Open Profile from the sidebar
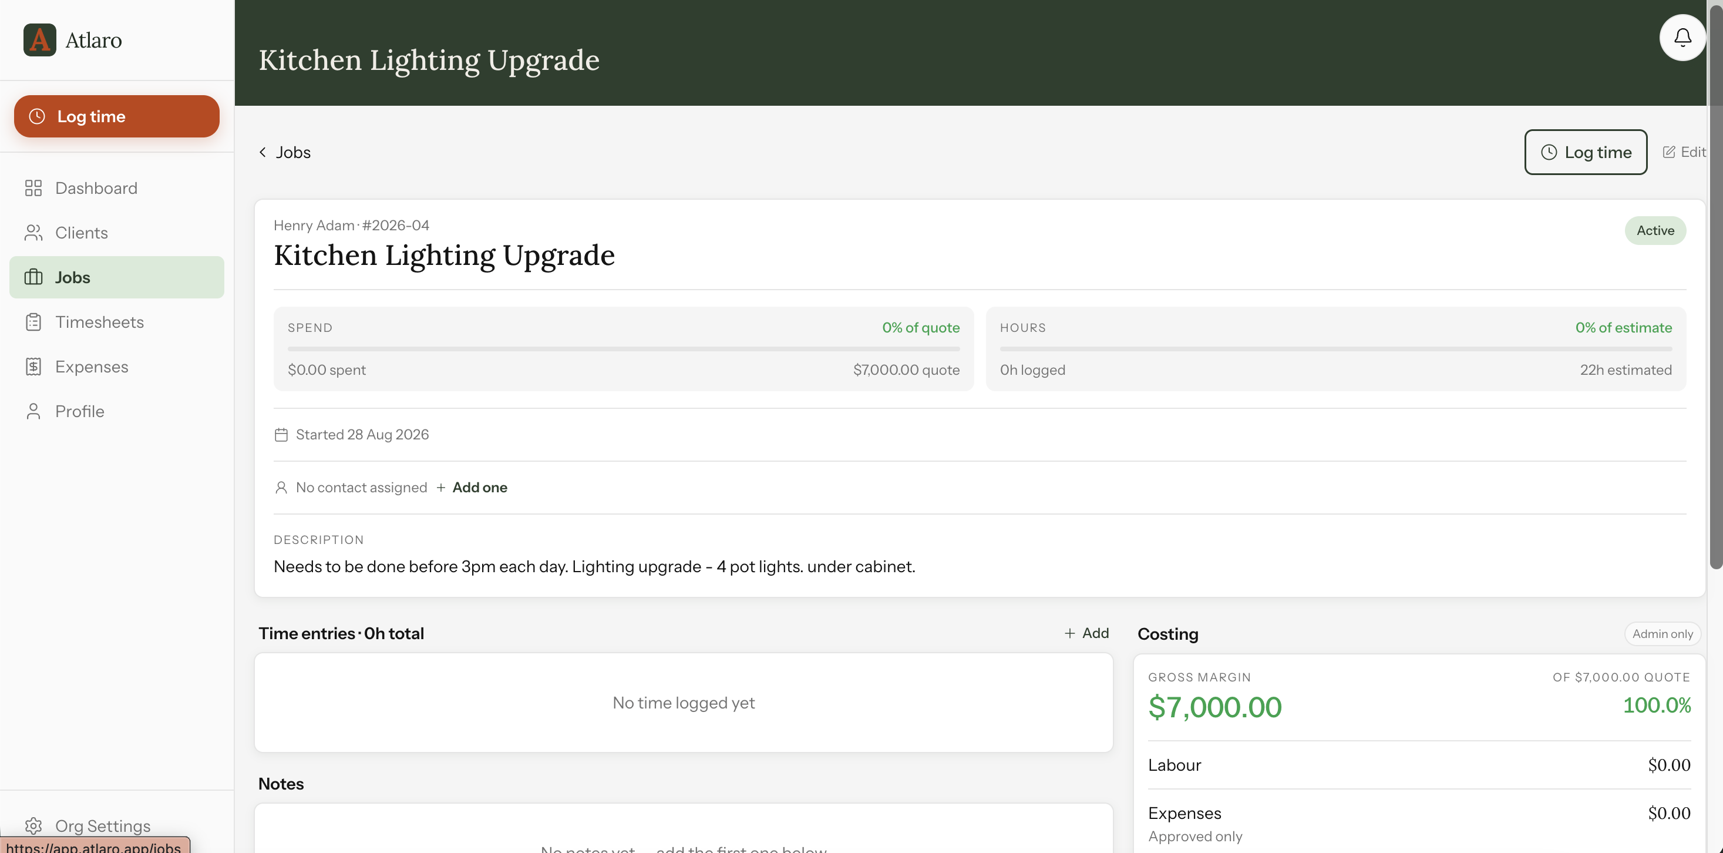The width and height of the screenshot is (1723, 853). (x=117, y=411)
